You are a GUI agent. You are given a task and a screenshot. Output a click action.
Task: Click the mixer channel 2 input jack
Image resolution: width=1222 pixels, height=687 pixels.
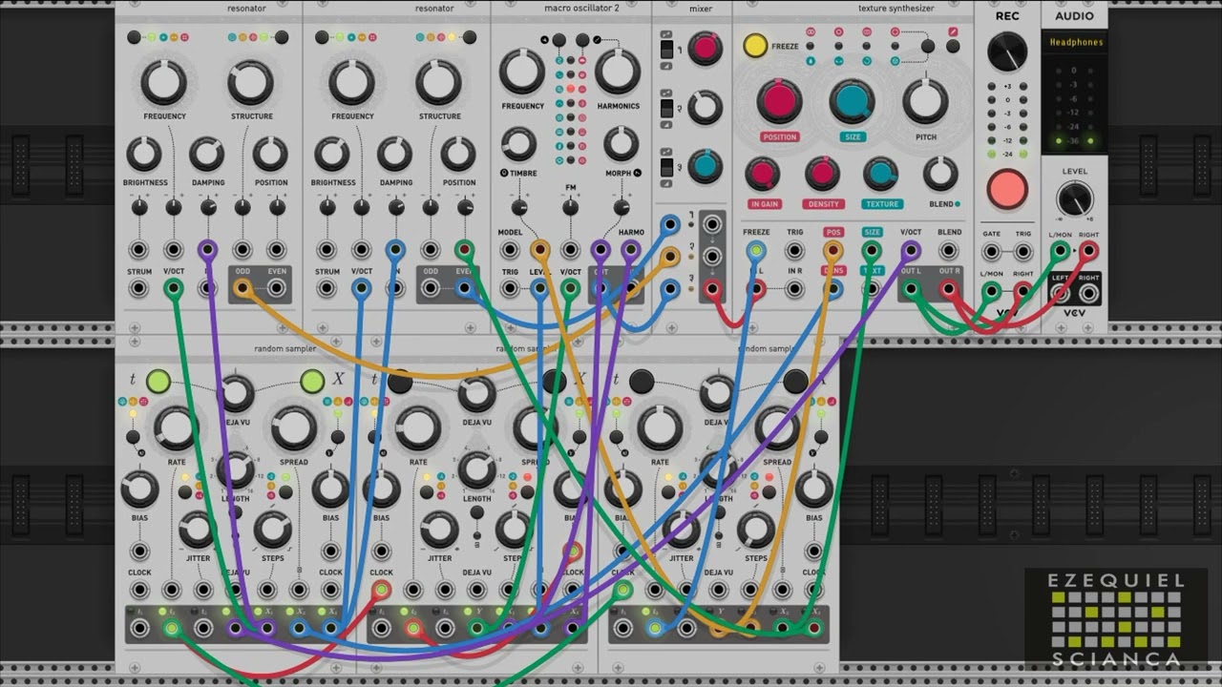tap(671, 257)
